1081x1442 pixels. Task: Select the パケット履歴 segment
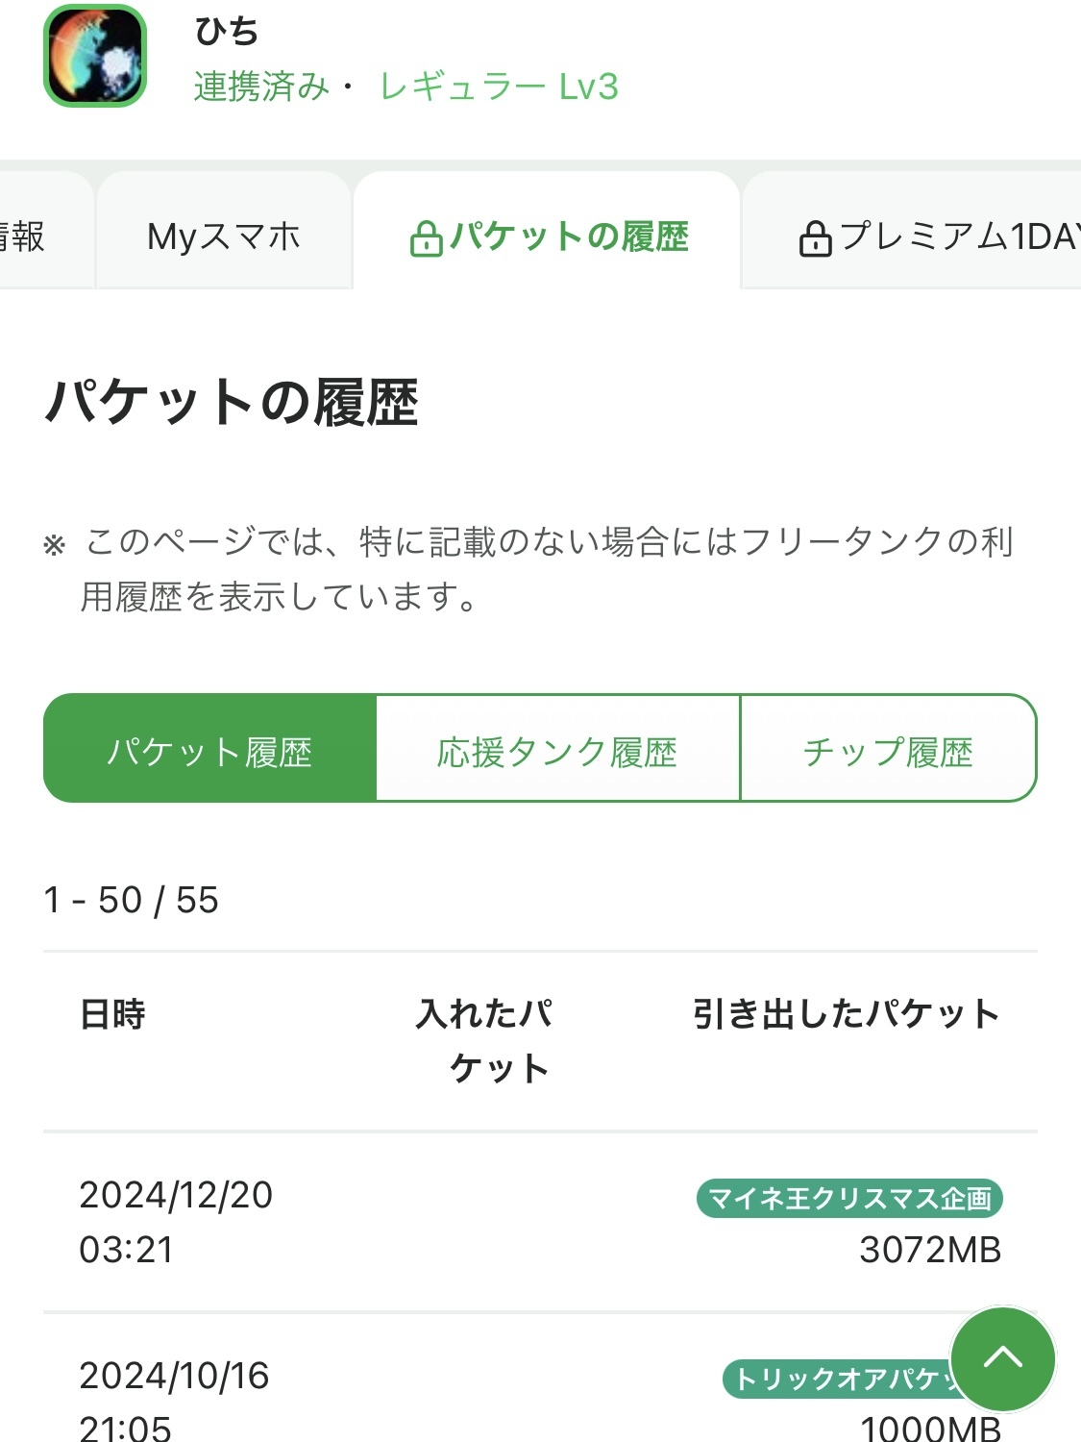[x=209, y=749]
